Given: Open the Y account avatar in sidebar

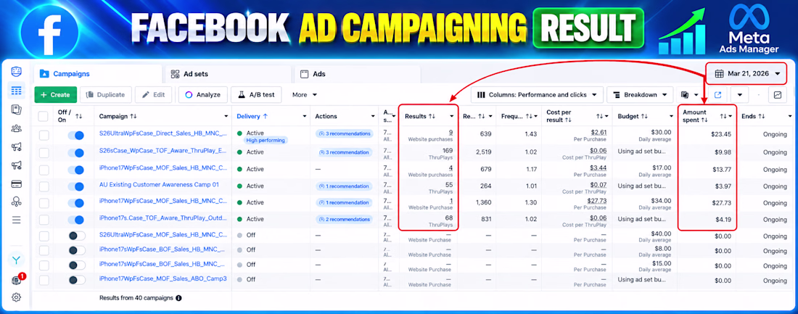Looking at the screenshot, I should click(x=16, y=260).
